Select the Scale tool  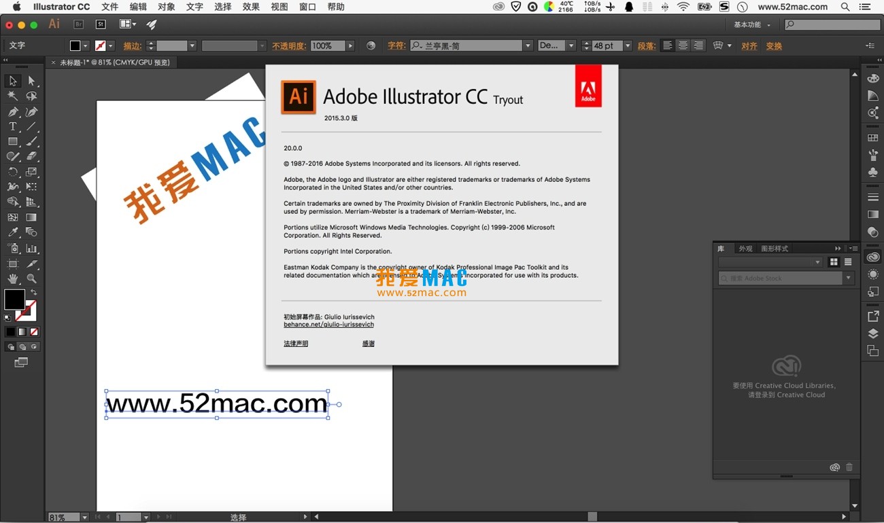[x=31, y=172]
